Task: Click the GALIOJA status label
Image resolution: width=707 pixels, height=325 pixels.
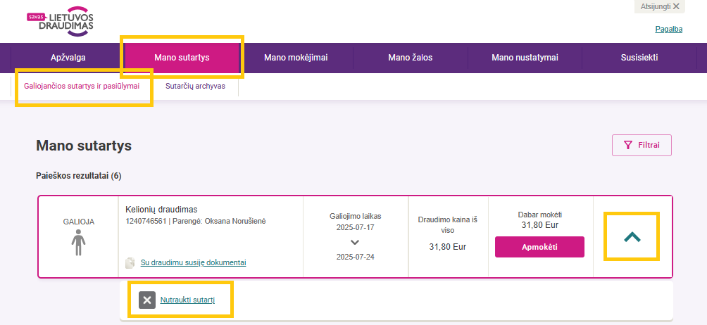Action: click(78, 222)
